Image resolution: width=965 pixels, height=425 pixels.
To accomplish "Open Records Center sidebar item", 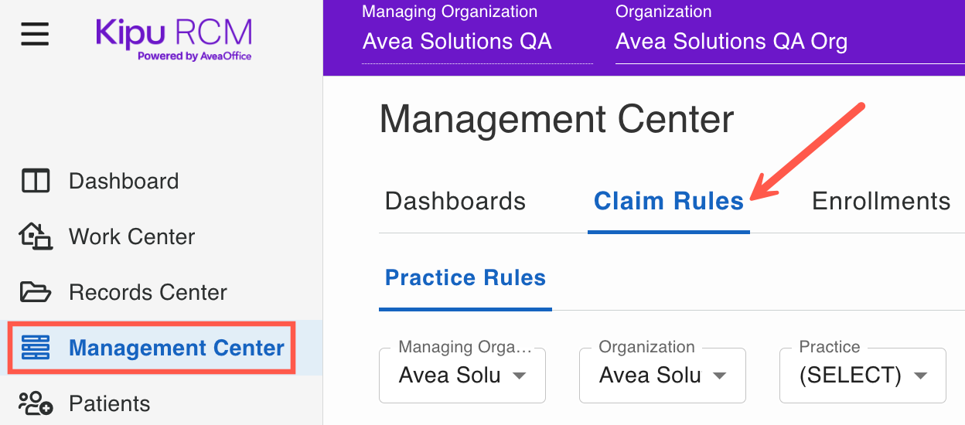I will pyautogui.click(x=148, y=292).
